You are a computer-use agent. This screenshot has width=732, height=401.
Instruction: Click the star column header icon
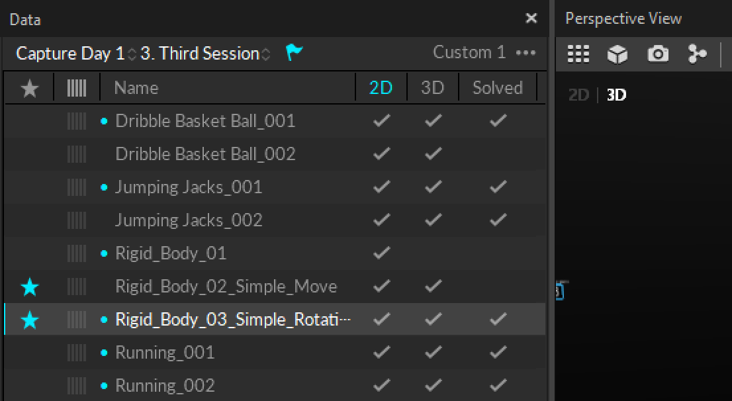[30, 88]
